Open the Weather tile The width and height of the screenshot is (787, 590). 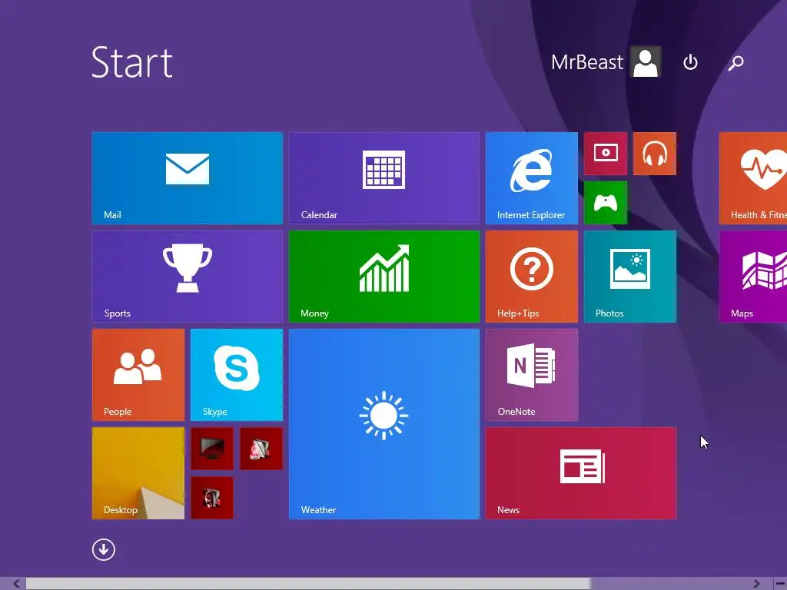pyautogui.click(x=384, y=424)
